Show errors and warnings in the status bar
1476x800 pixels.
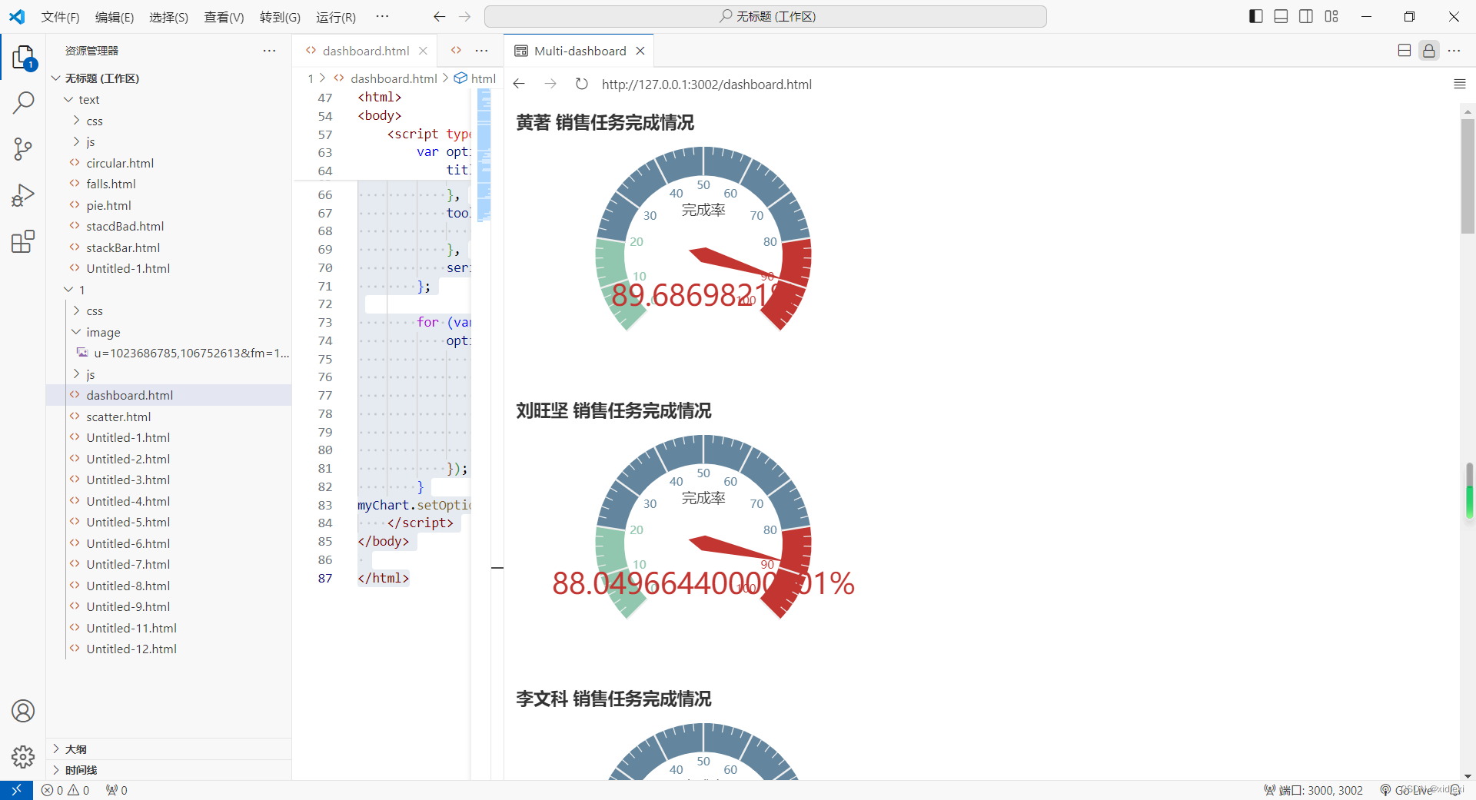(x=65, y=790)
